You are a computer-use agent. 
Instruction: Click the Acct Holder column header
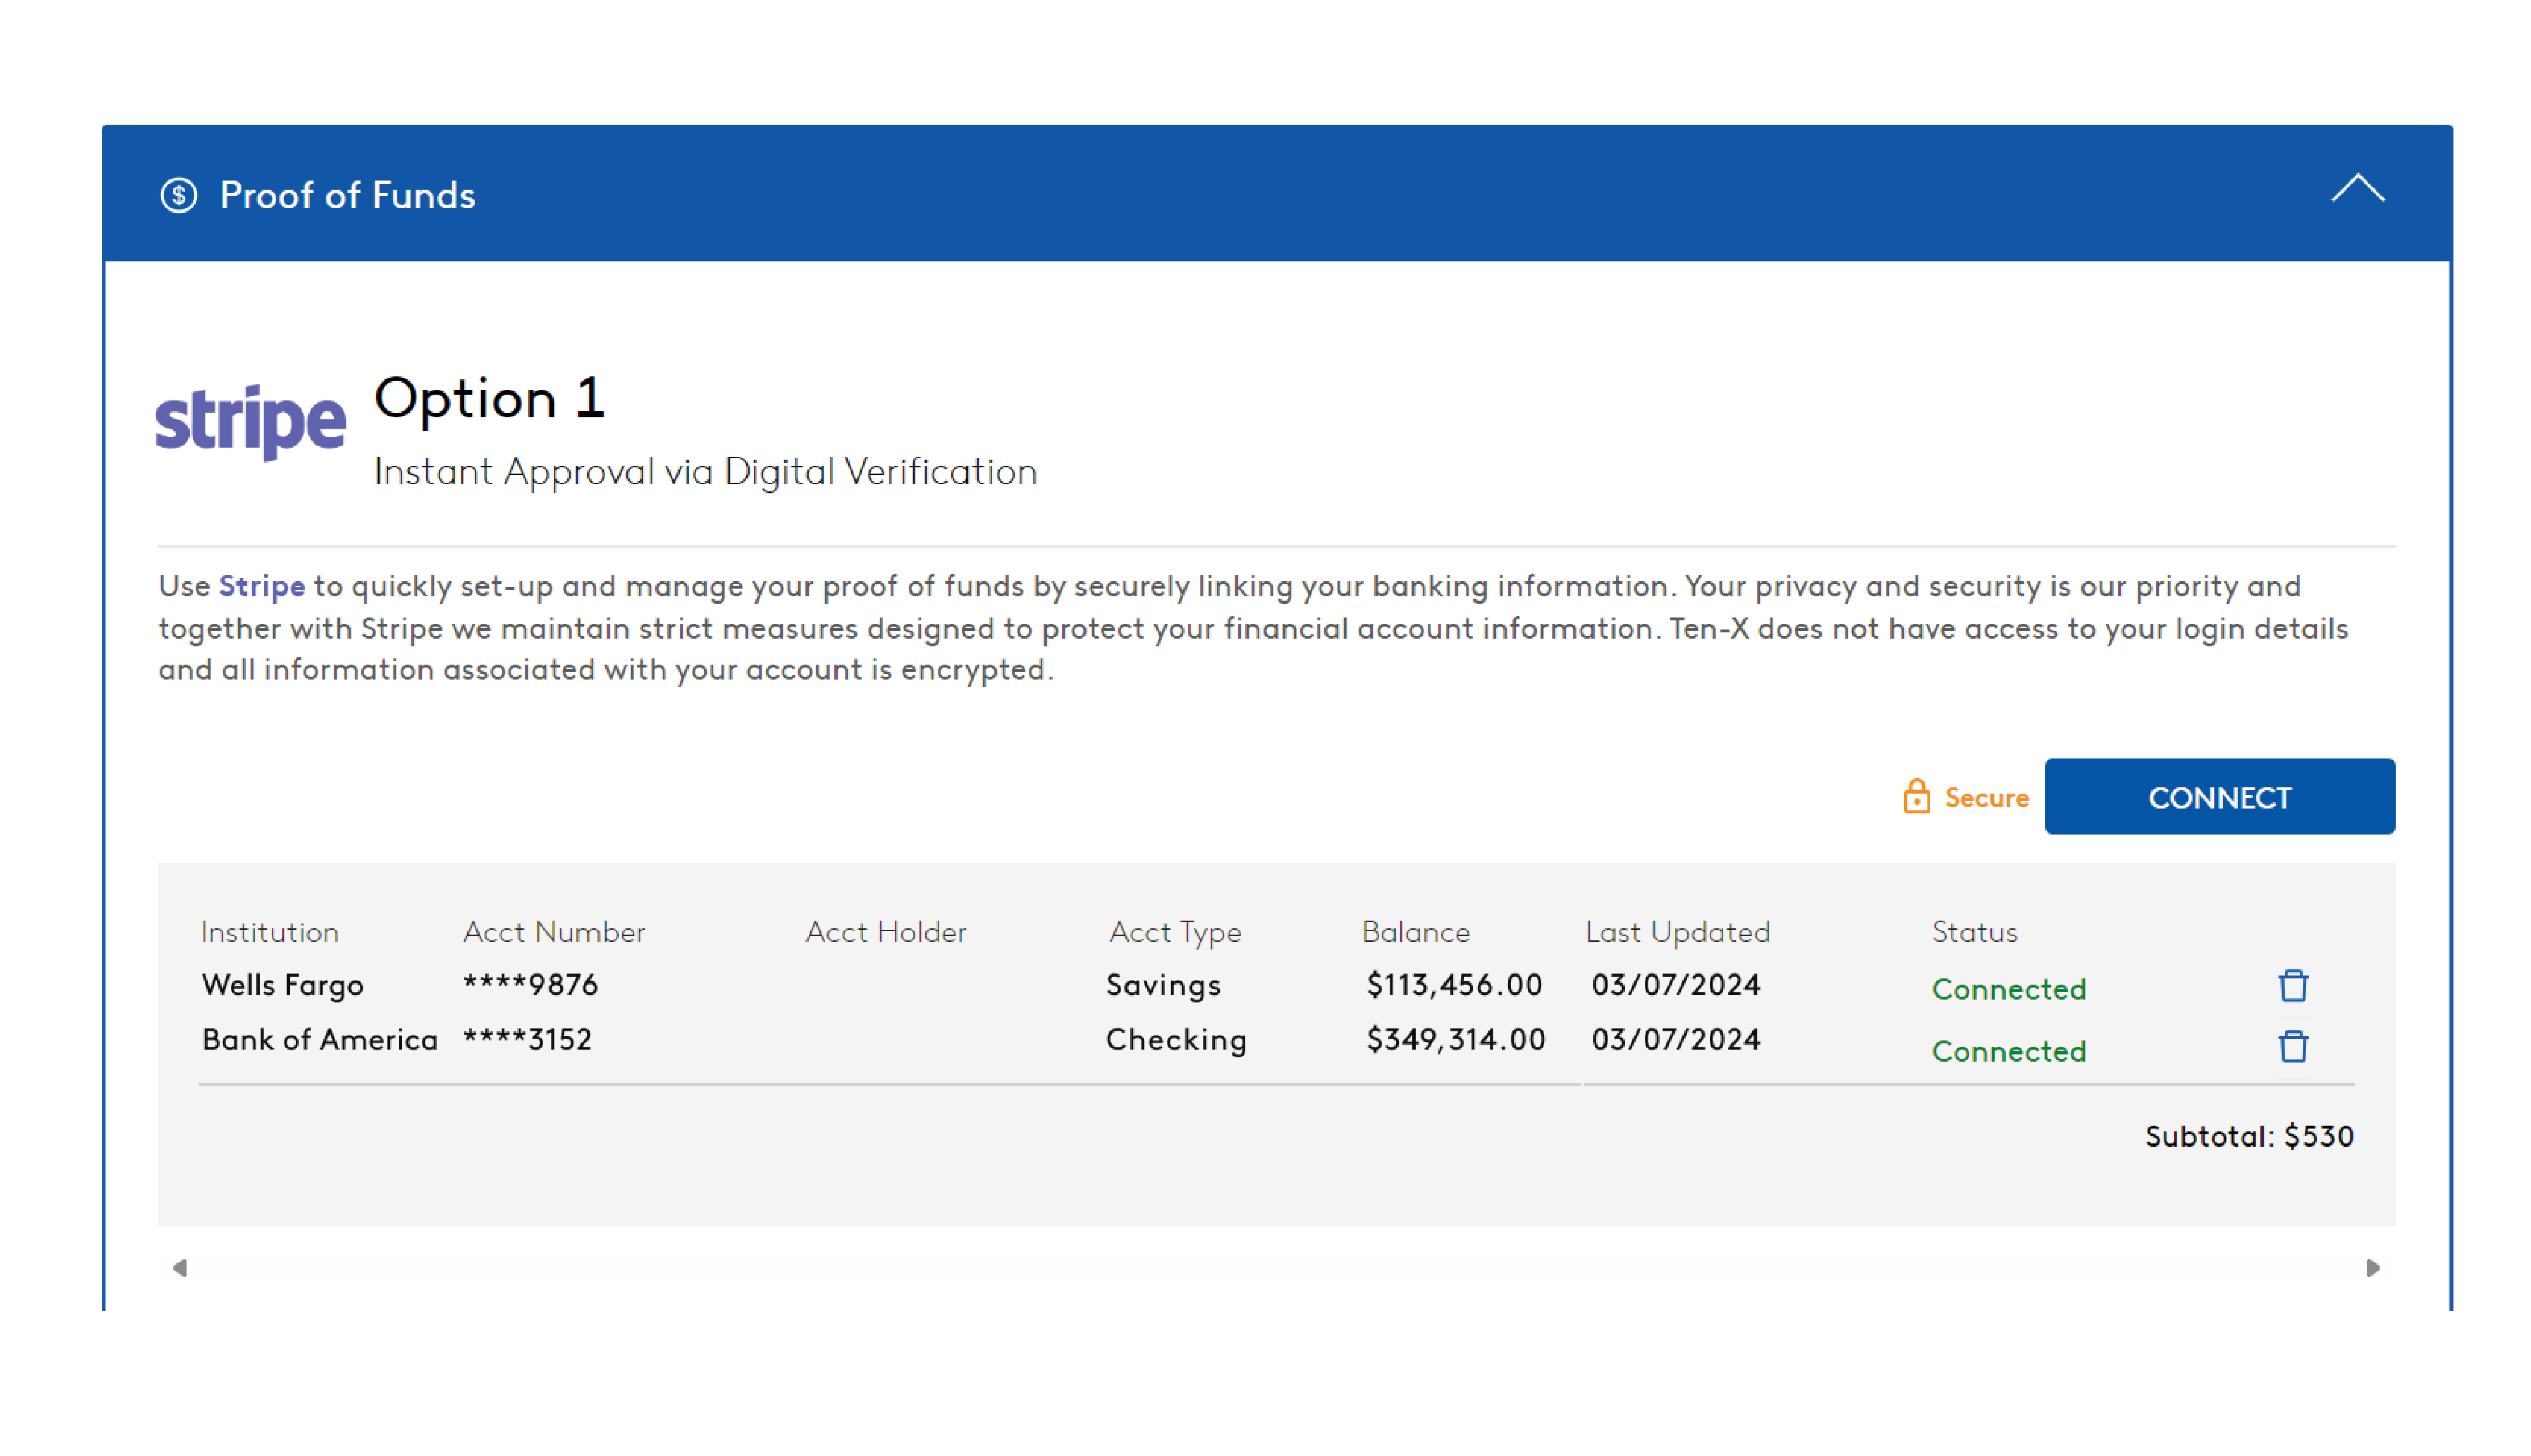[x=885, y=932]
